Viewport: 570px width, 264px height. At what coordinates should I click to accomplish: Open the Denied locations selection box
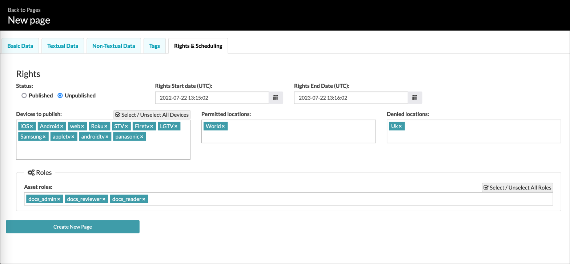[474, 131]
